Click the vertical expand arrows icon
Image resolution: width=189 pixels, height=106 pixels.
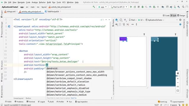pyautogui.click(x=136, y=24)
